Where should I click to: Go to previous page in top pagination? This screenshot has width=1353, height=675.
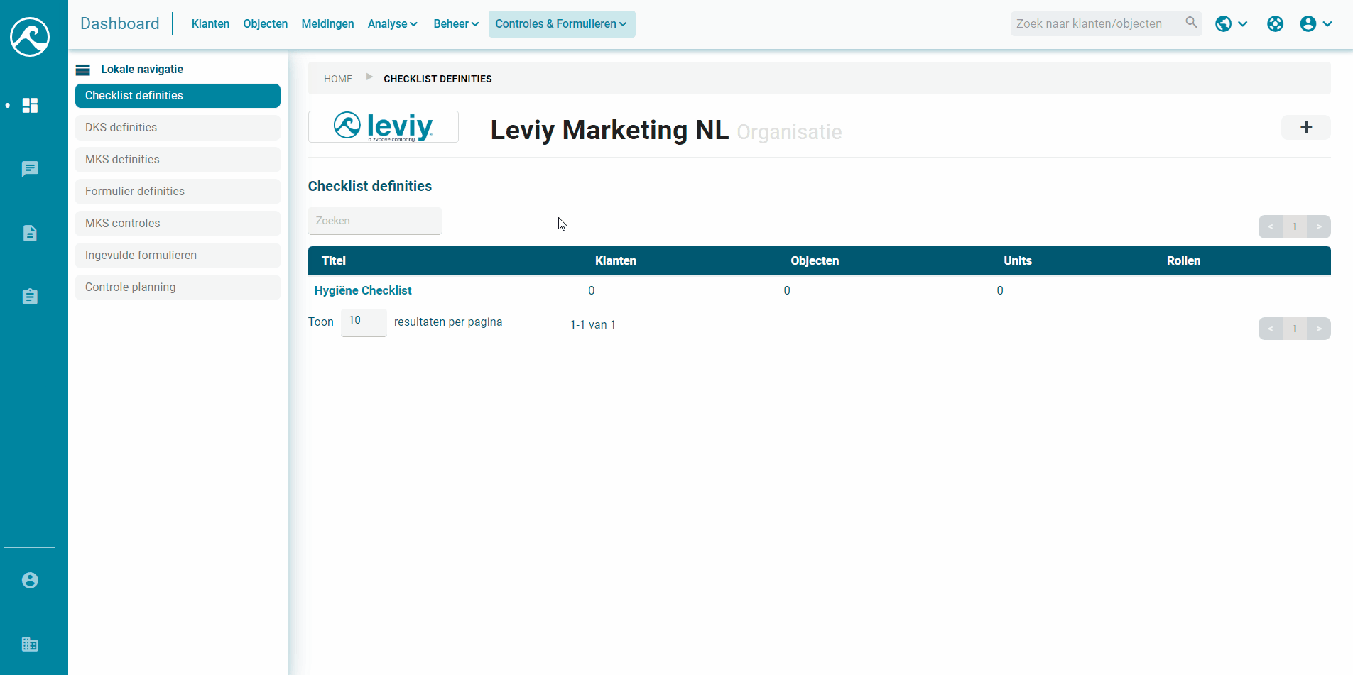click(1271, 227)
